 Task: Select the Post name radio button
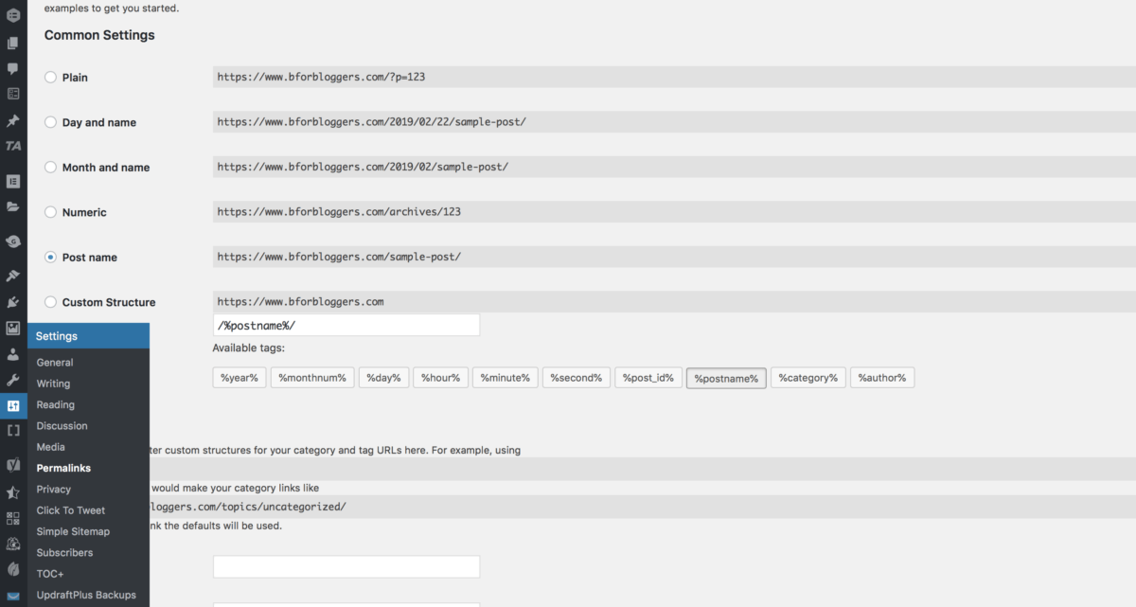pyautogui.click(x=51, y=257)
